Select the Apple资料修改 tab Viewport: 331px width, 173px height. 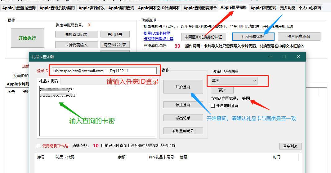[92, 8]
